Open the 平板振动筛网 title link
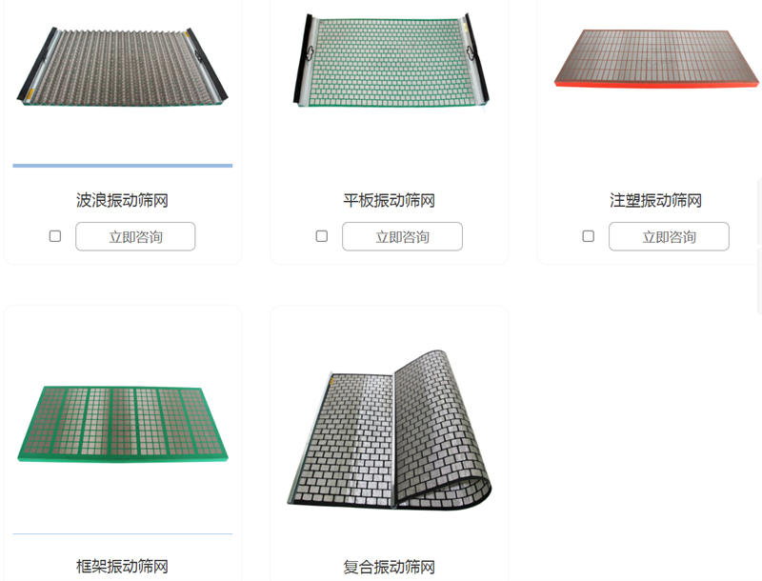The height and width of the screenshot is (581, 762). (x=390, y=200)
